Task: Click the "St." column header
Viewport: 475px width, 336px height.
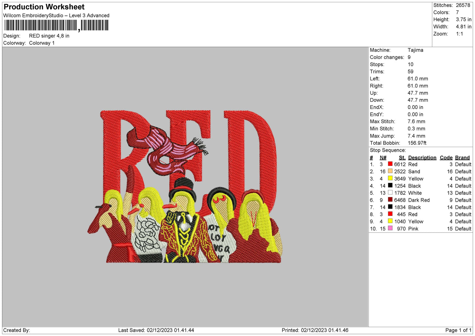Action: pyautogui.click(x=402, y=158)
